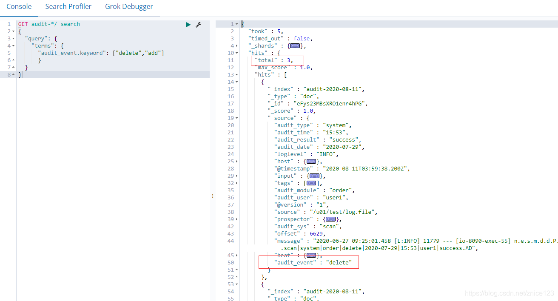Select the Console tab
Image resolution: width=558 pixels, height=301 pixels.
pos(19,6)
